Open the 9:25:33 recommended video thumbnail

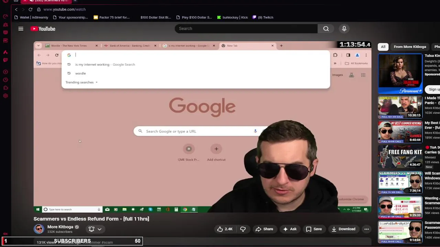[x=400, y=207]
